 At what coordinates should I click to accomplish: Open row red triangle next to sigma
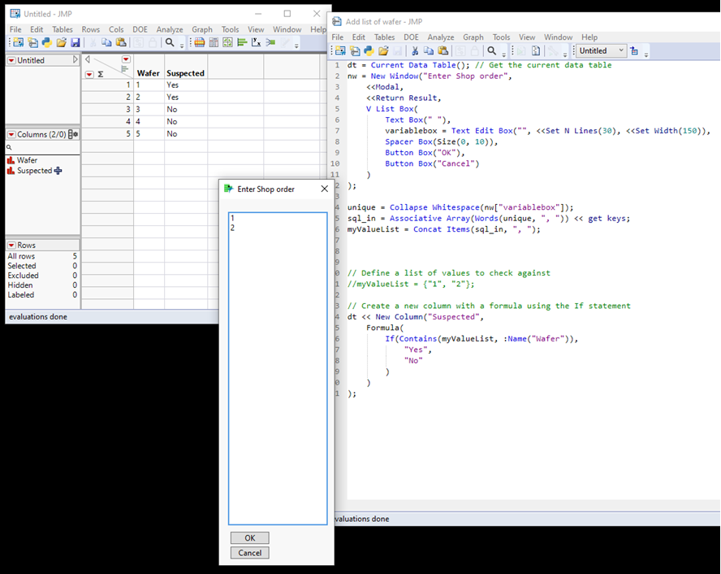tap(89, 74)
